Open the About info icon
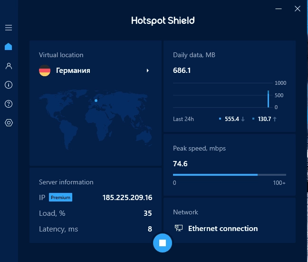Viewport: 308px width, 262px height. (9, 85)
